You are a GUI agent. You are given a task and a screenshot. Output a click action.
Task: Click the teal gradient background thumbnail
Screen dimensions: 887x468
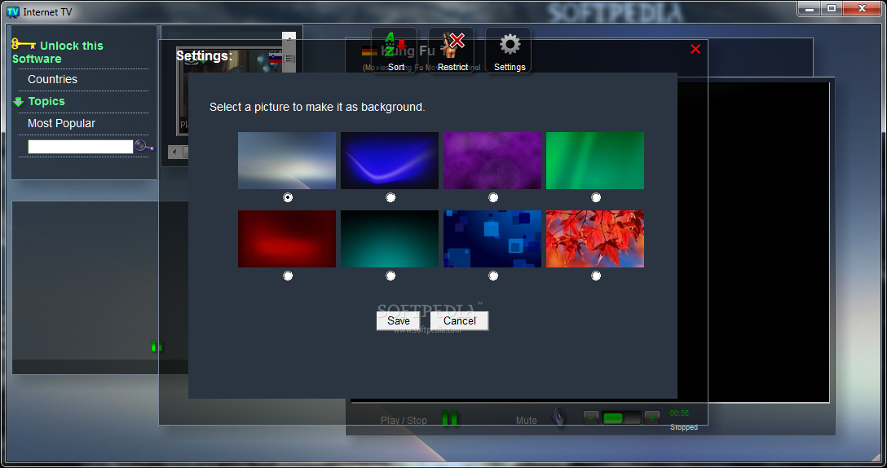coord(390,239)
